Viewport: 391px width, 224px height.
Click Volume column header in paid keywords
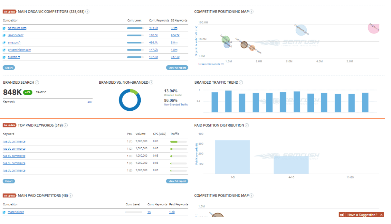(x=140, y=134)
